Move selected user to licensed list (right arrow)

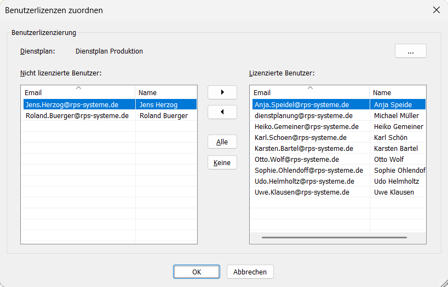(222, 92)
